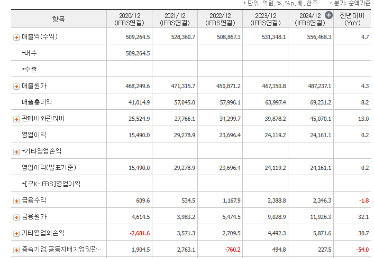Click the 금융원가 YoY value 32.1
The width and height of the screenshot is (374, 258).
click(x=363, y=217)
